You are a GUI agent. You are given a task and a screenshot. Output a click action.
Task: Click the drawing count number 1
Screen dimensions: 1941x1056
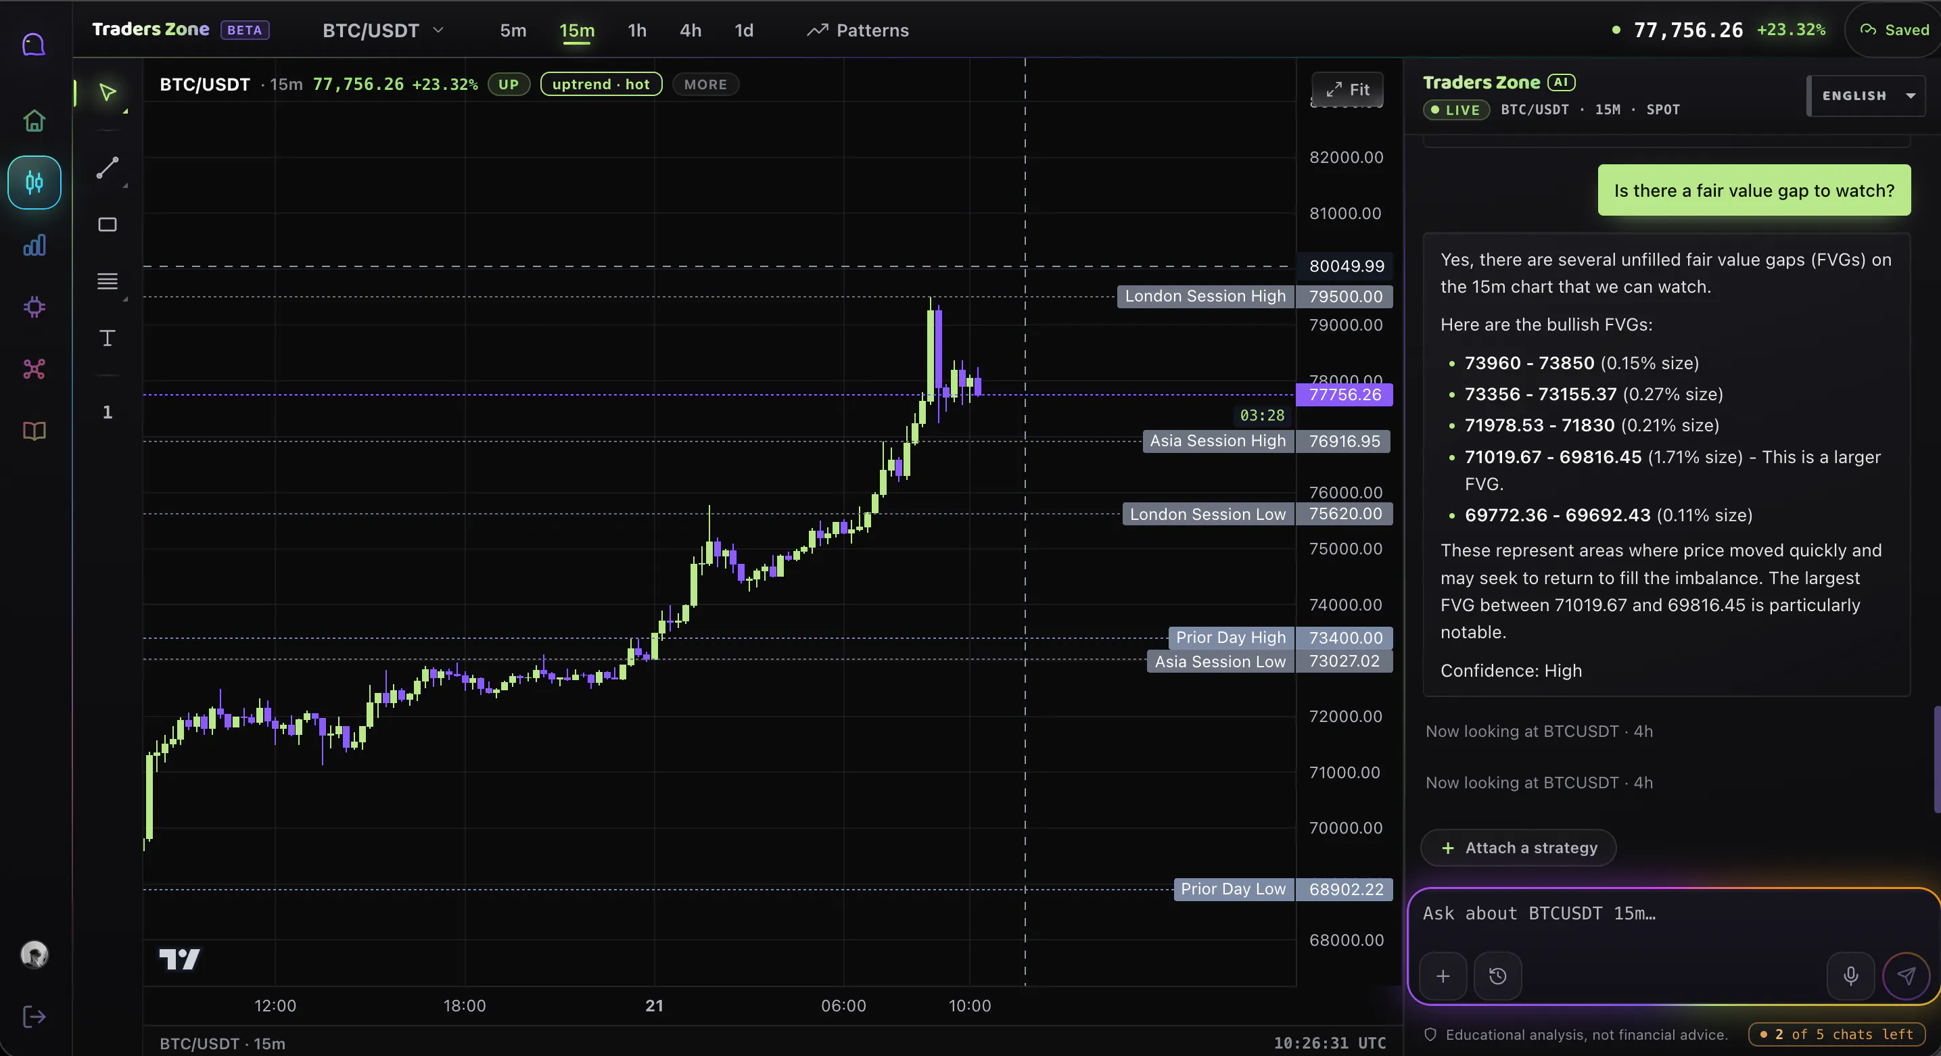[108, 412]
